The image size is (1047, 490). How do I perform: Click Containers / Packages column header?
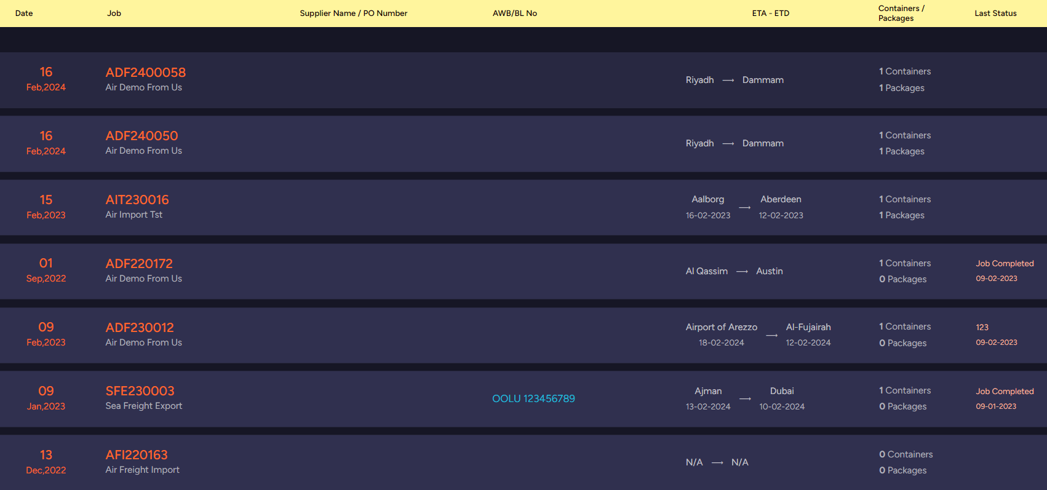(x=901, y=13)
